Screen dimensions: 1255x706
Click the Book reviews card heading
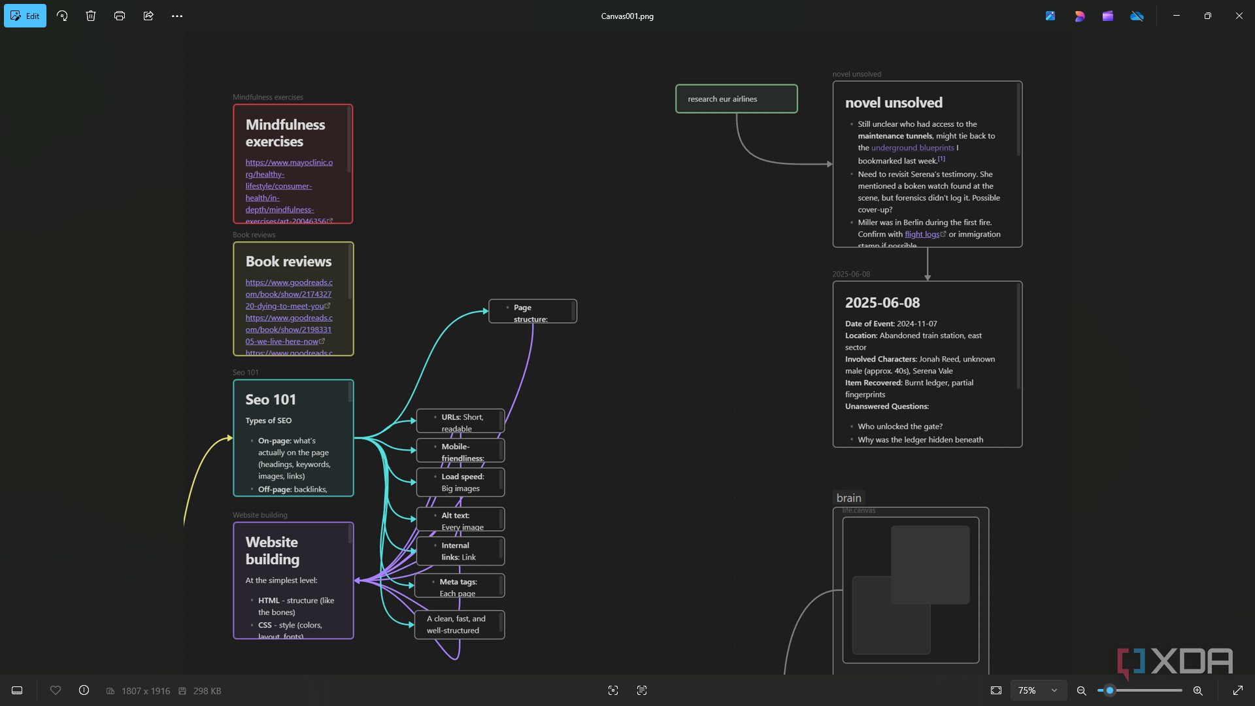coord(288,261)
